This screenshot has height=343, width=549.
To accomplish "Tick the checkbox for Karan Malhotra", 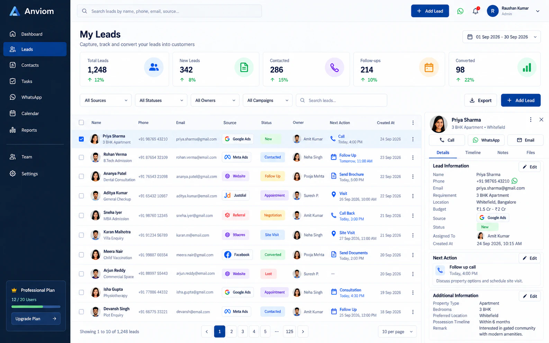I will coord(81,235).
